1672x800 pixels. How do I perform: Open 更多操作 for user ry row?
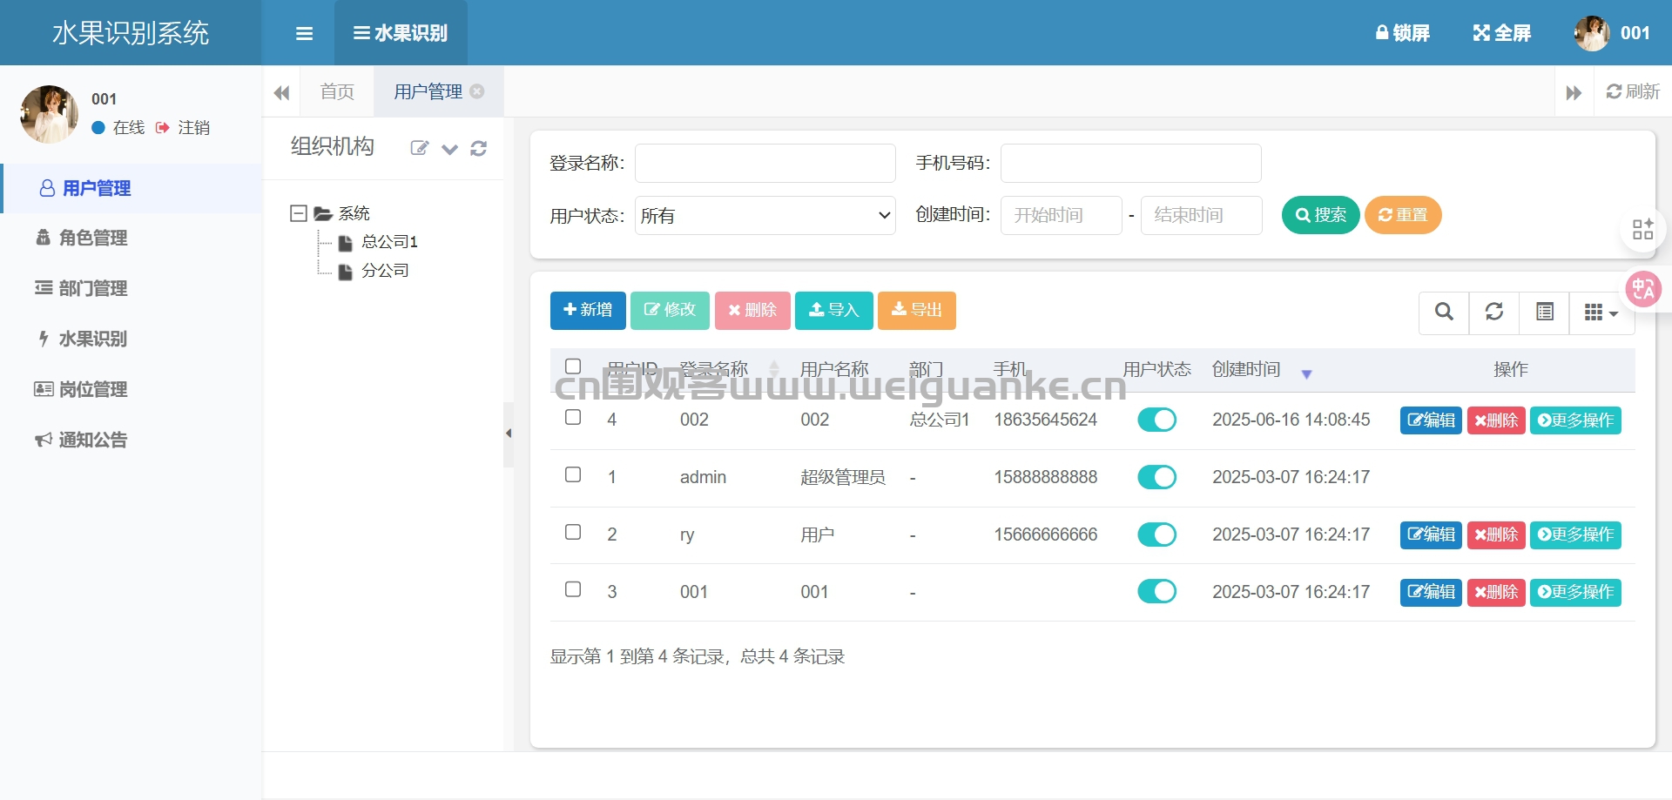pyautogui.click(x=1575, y=534)
